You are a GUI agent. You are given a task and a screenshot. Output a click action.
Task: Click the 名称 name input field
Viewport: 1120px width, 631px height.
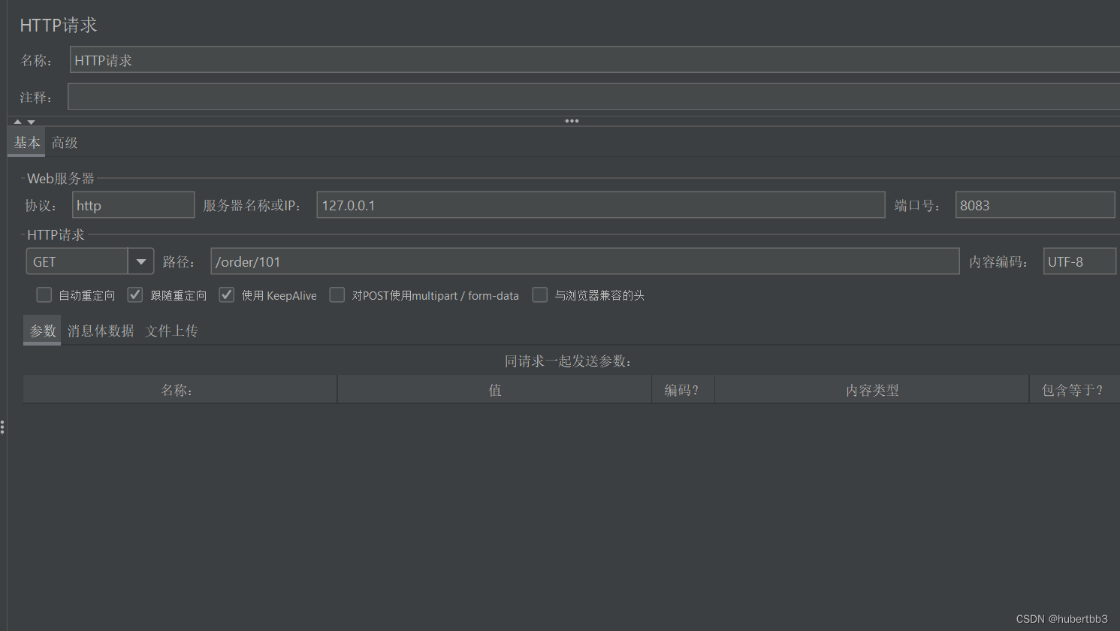pyautogui.click(x=594, y=60)
